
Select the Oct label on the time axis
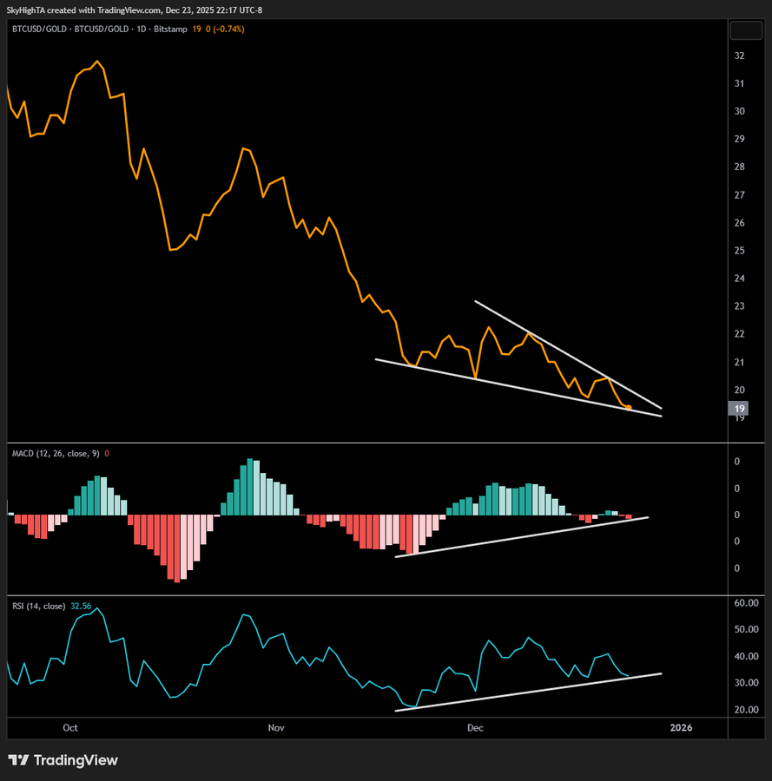(x=70, y=728)
